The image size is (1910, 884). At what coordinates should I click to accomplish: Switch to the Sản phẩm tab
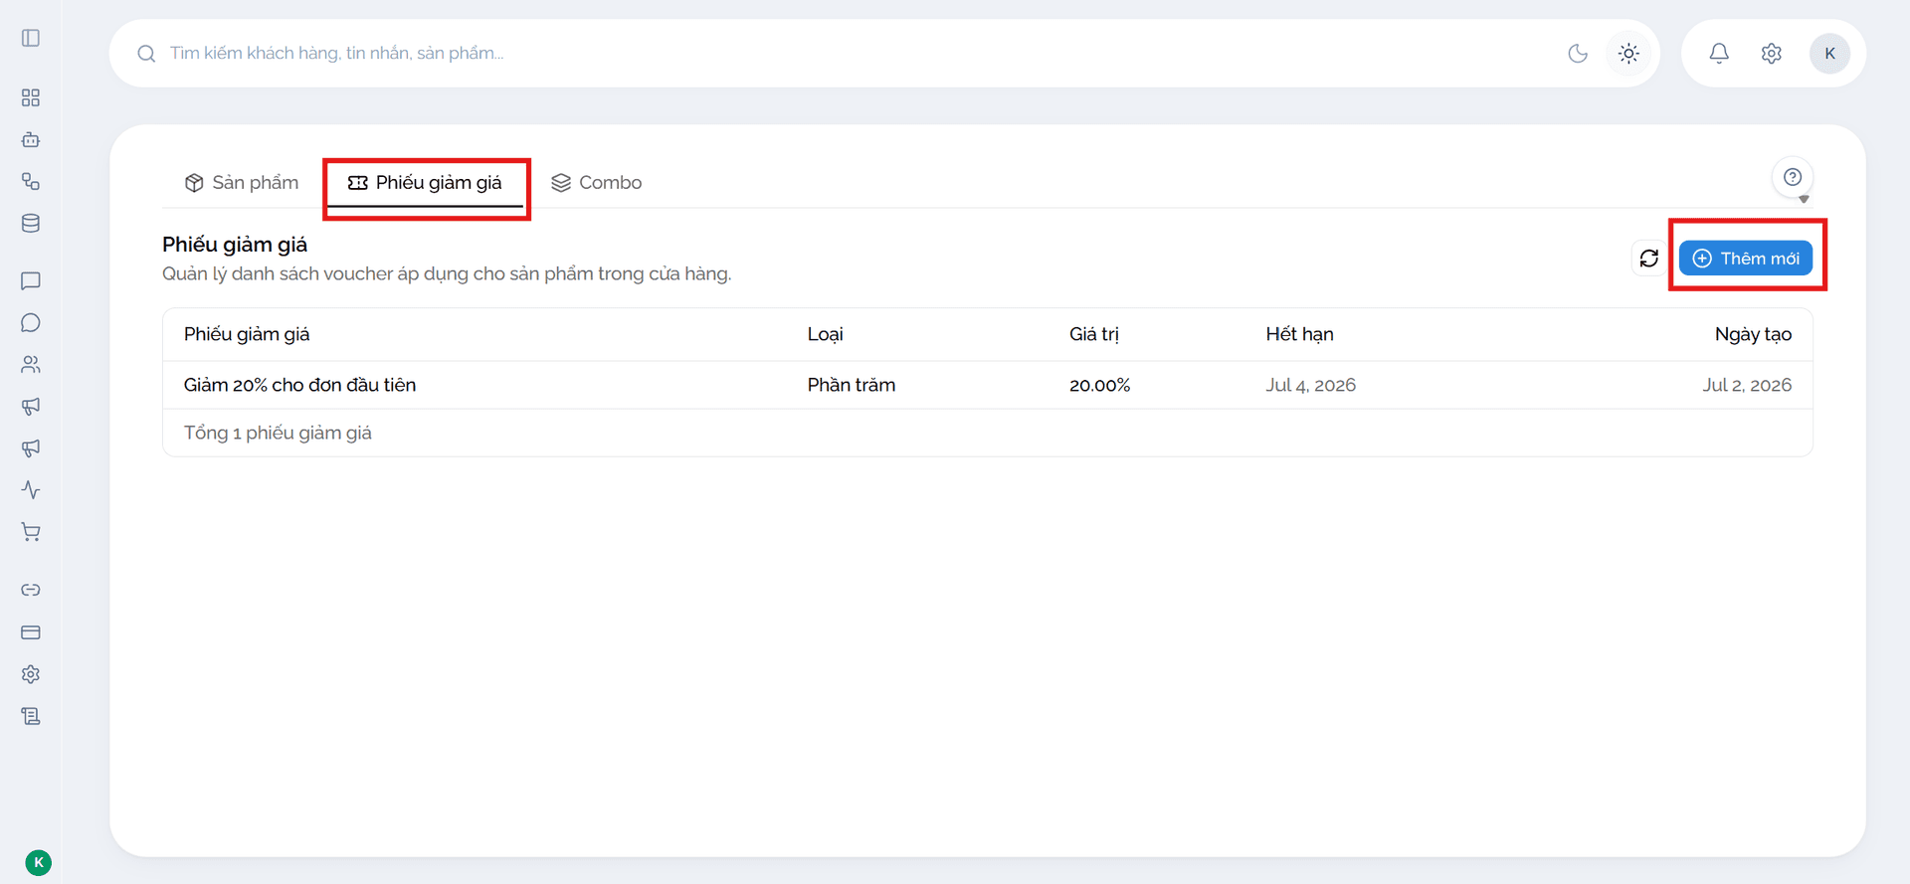pos(242,182)
